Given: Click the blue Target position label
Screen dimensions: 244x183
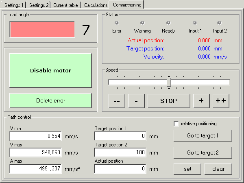Looking at the screenshot, I should [x=145, y=48].
